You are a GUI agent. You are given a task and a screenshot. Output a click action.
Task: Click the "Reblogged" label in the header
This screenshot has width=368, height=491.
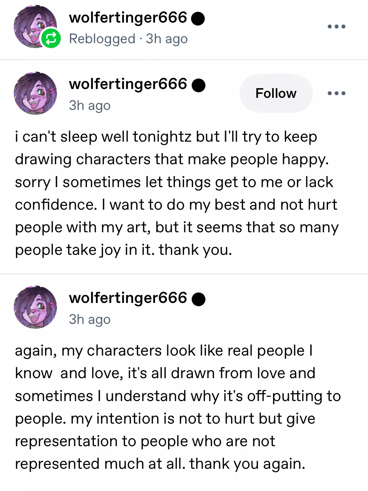coord(102,39)
